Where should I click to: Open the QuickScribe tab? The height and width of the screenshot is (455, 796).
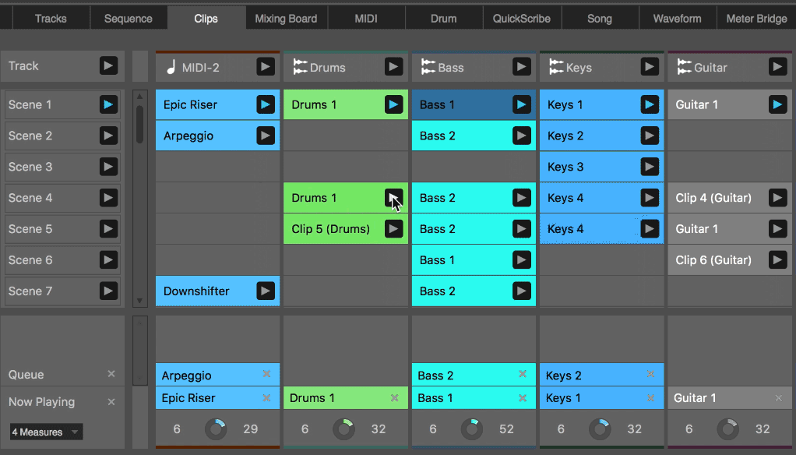pos(522,19)
